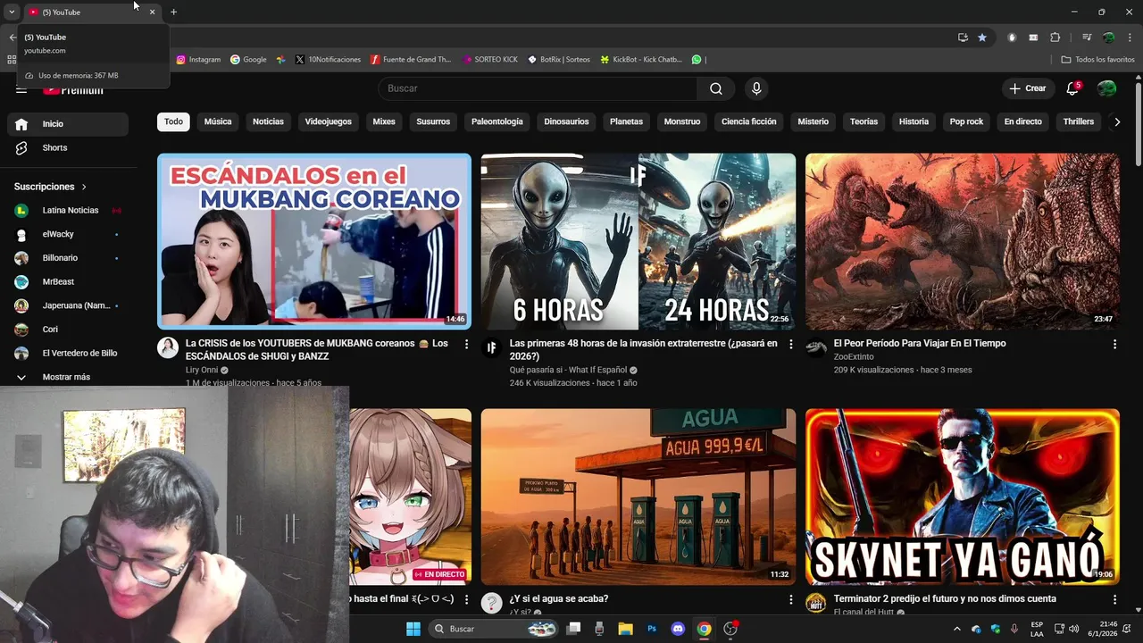Open the YouTube hamburger guide menu
This screenshot has width=1143, height=643.
tap(21, 89)
